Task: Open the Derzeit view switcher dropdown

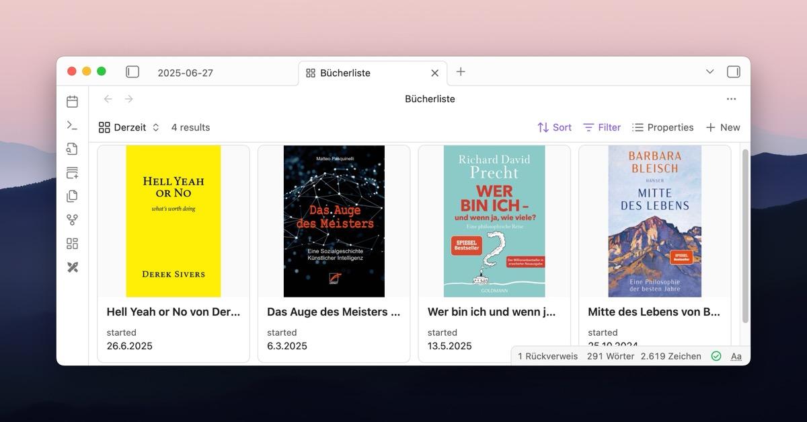Action: point(129,127)
